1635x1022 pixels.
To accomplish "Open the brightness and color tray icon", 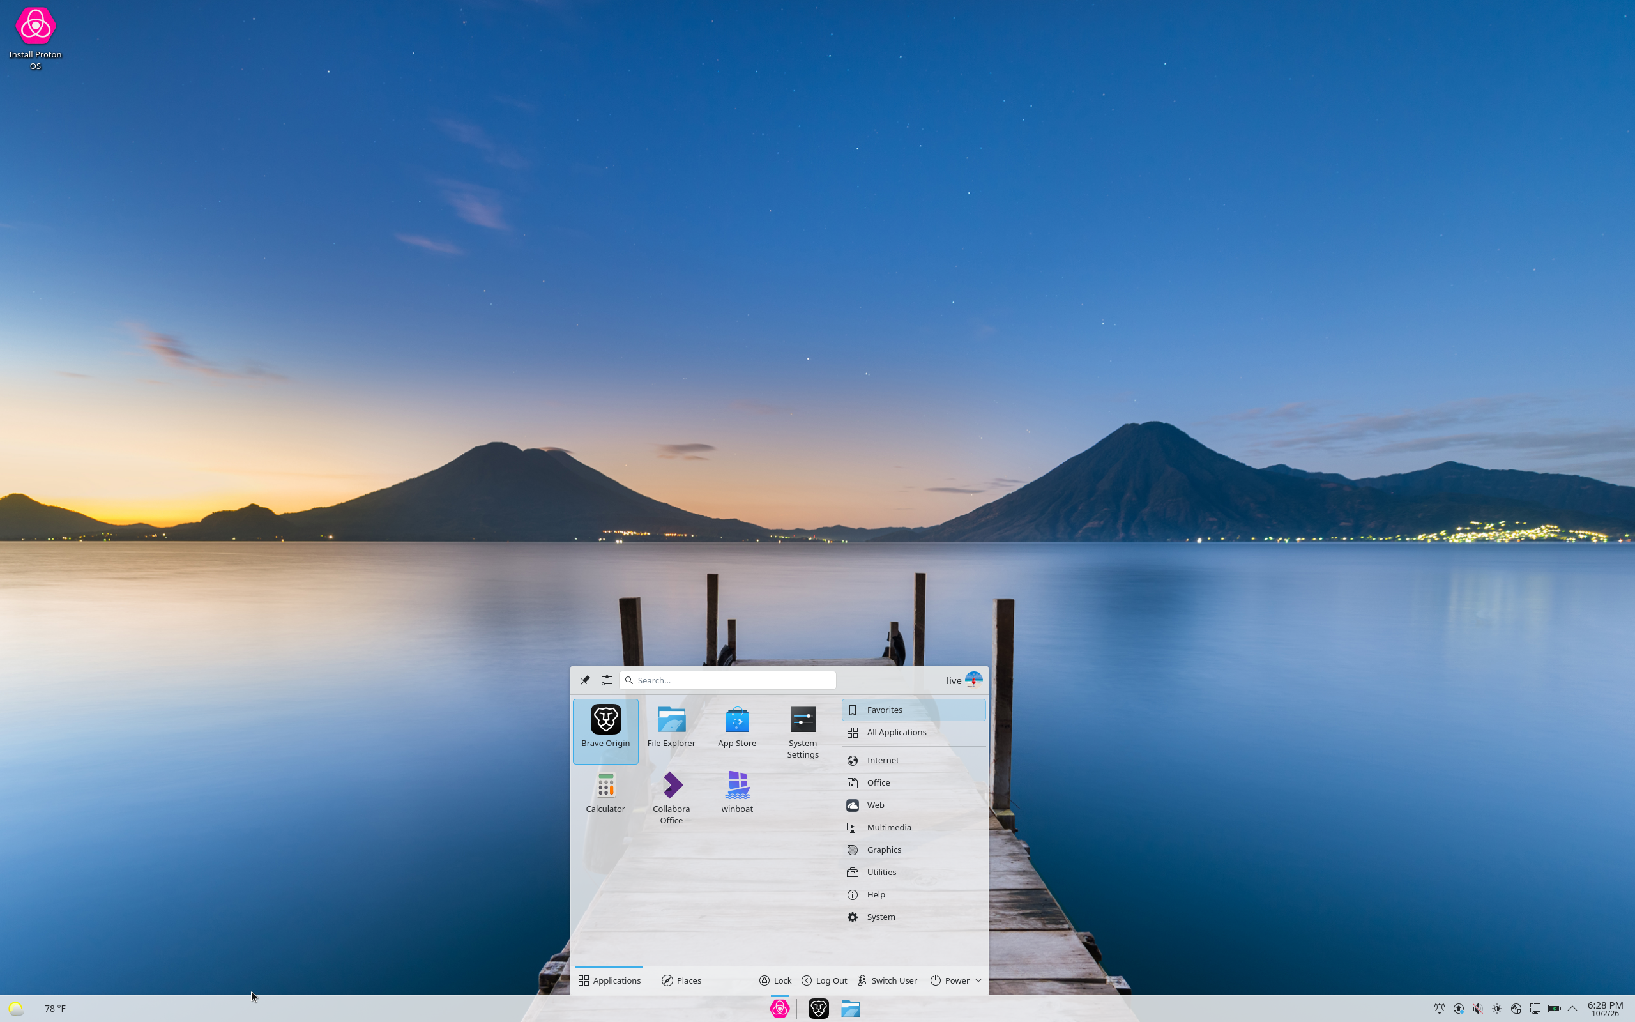I will click(x=1497, y=1009).
